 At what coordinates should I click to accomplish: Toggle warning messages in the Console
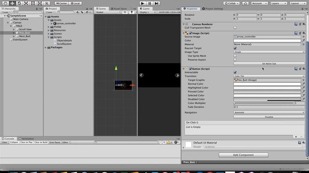[170, 142]
